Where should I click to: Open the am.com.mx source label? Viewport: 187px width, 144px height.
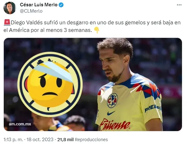pyautogui.click(x=20, y=124)
